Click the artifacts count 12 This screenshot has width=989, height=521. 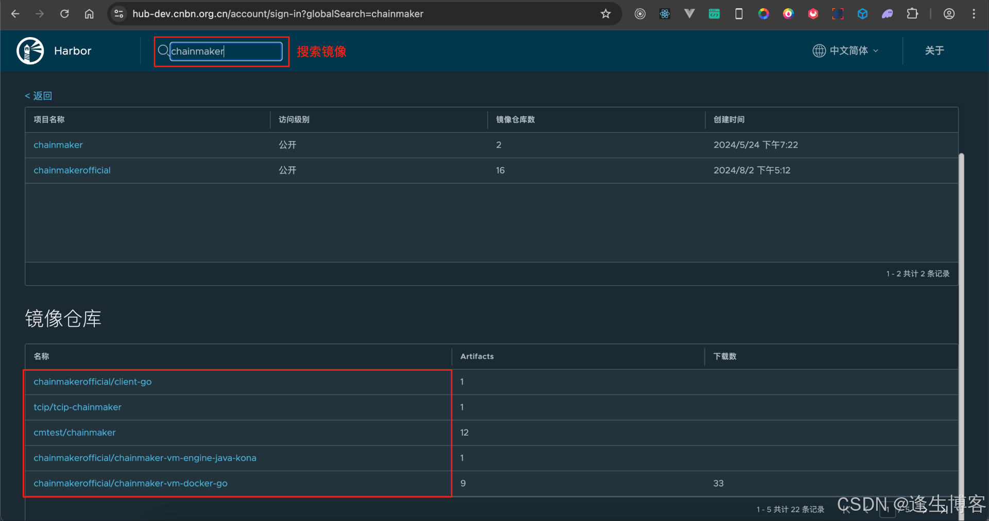(465, 432)
